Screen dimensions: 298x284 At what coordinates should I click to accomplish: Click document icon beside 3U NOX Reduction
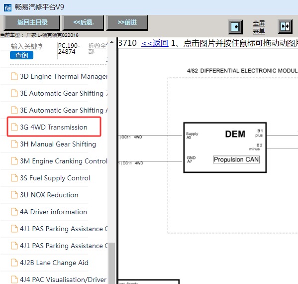(14, 195)
